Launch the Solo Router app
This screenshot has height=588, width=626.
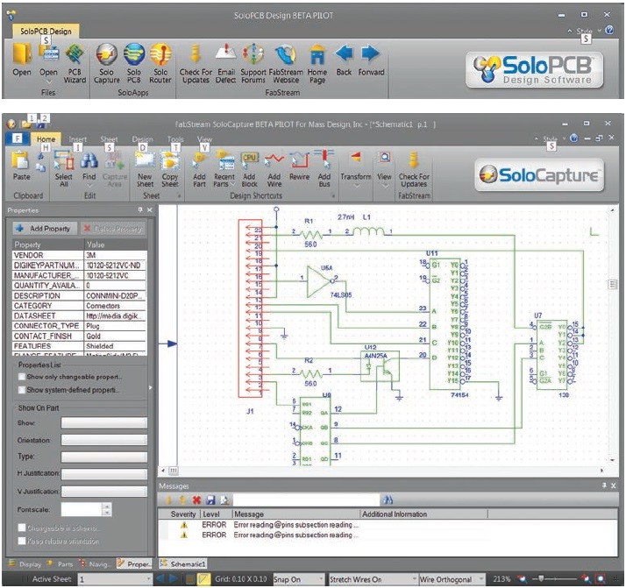pos(160,64)
